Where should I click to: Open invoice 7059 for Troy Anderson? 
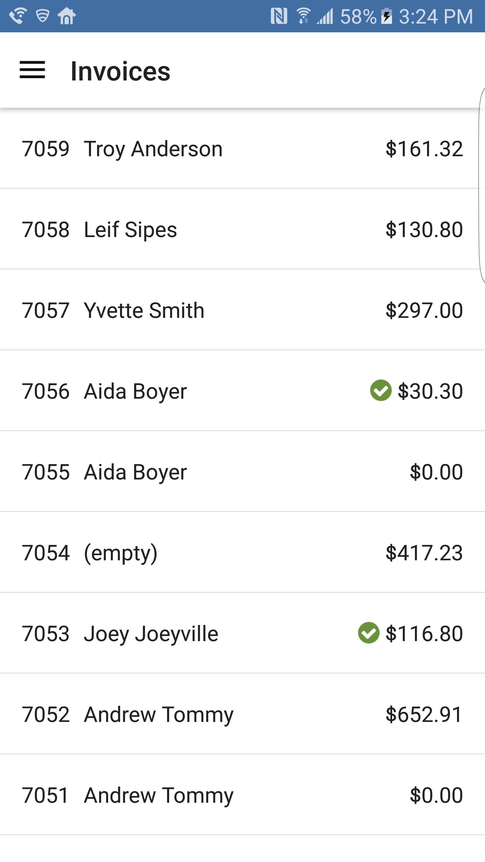click(x=153, y=149)
